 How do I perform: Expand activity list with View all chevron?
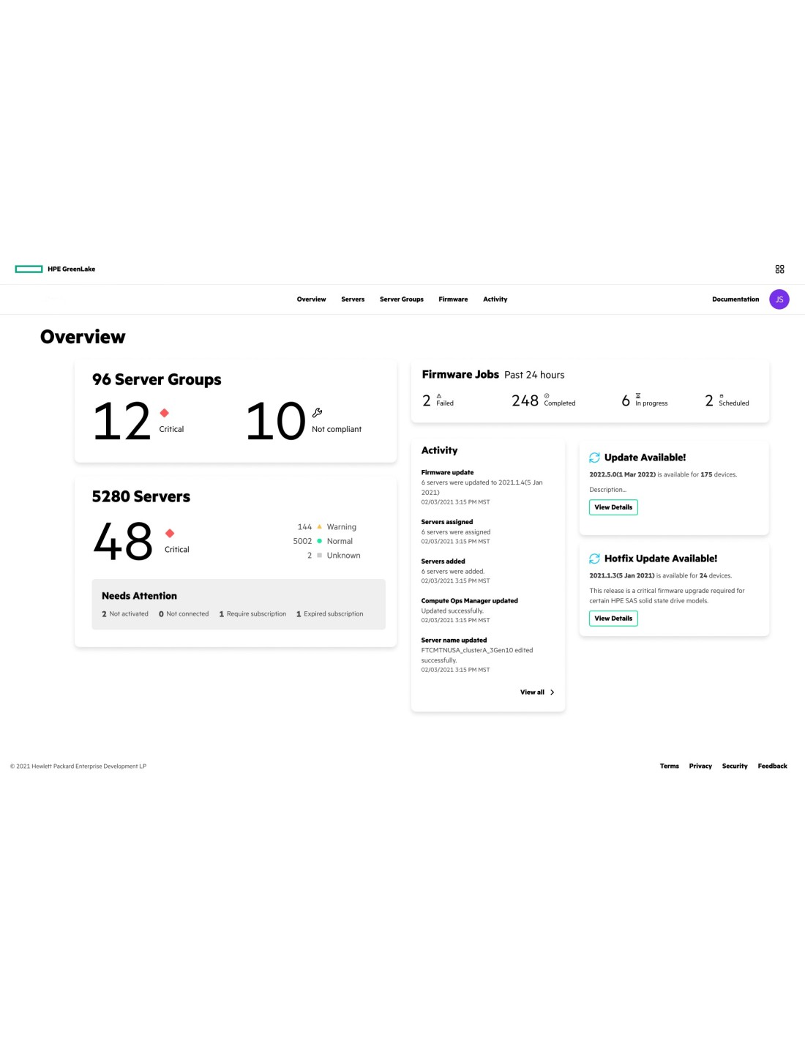pos(552,693)
